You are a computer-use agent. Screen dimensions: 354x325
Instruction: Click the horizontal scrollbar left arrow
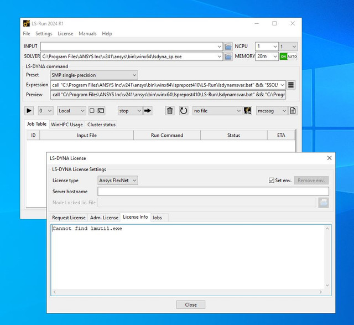click(55, 292)
